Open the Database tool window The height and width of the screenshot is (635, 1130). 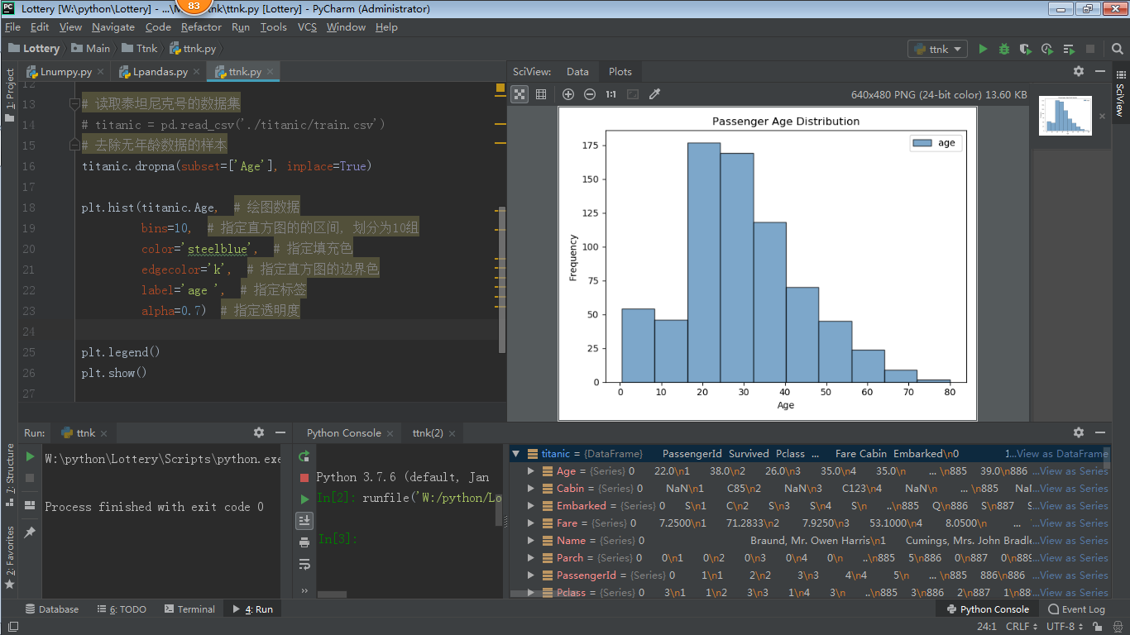(51, 609)
